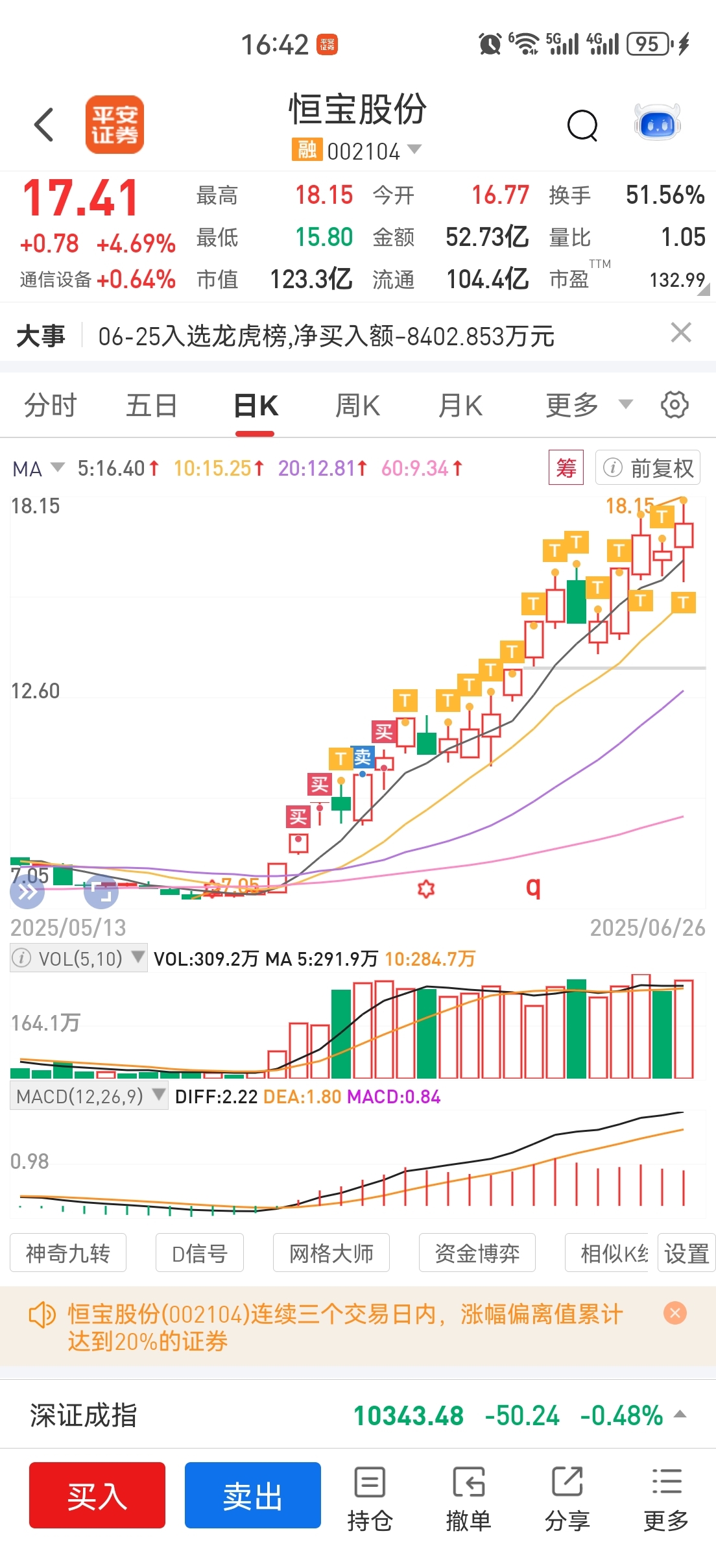Tap the 市值 123.3亿 value
Screen dimensions: 716x1542
click(x=311, y=279)
